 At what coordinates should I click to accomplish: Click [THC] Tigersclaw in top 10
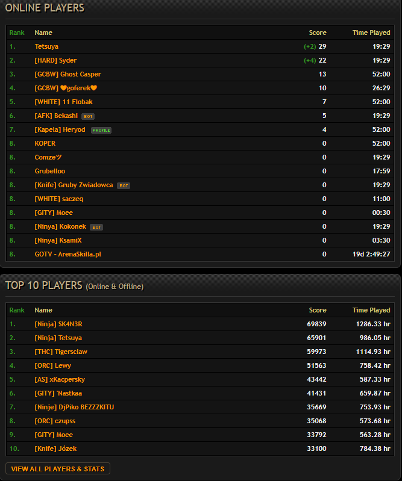tap(61, 352)
